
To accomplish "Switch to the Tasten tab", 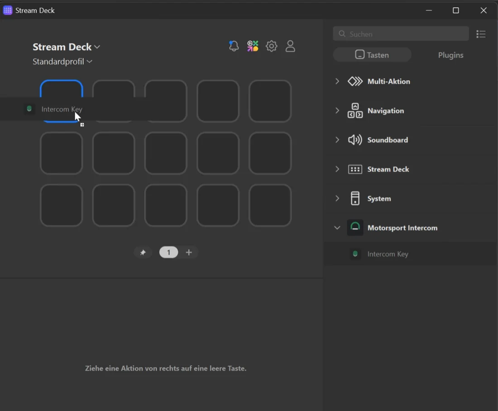I will (372, 55).
